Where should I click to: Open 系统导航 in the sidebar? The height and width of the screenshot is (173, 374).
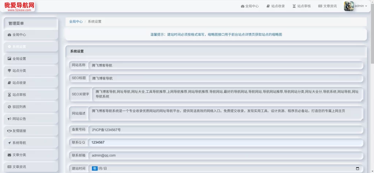tap(31, 143)
